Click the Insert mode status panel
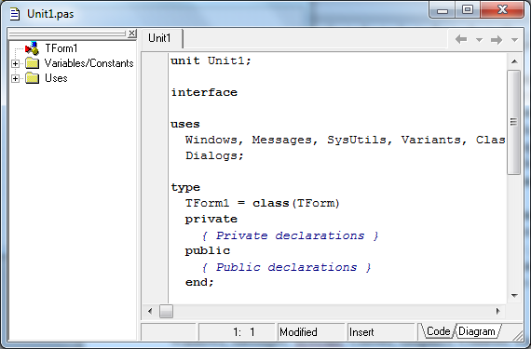531x349 pixels. [x=380, y=332]
